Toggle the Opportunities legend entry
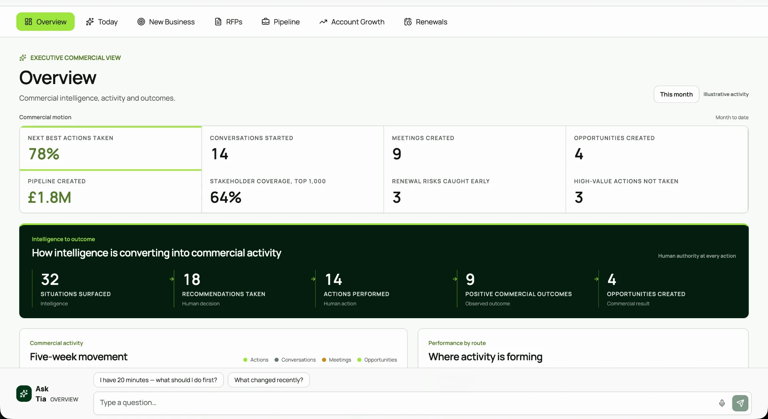The height and width of the screenshot is (419, 768). (377, 360)
